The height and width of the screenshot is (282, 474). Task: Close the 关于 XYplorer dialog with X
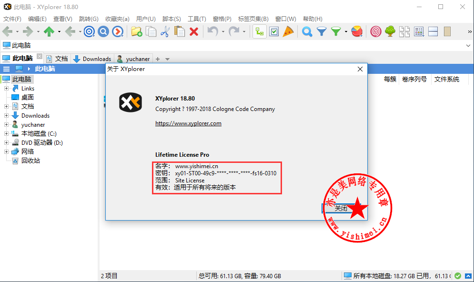(x=360, y=69)
